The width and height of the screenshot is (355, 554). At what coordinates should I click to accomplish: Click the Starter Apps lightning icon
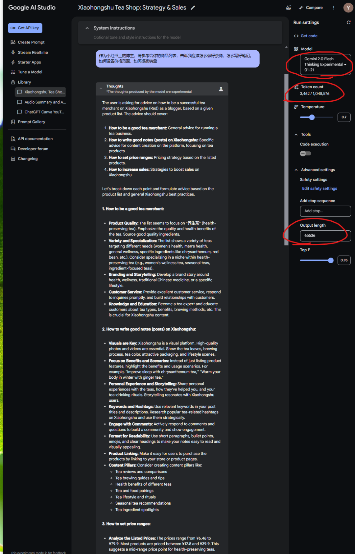pyautogui.click(x=13, y=62)
